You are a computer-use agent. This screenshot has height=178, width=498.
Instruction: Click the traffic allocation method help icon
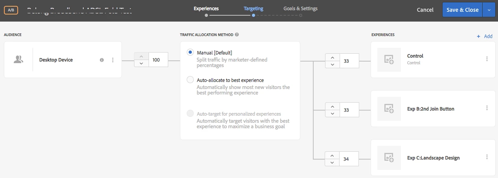[x=237, y=35]
